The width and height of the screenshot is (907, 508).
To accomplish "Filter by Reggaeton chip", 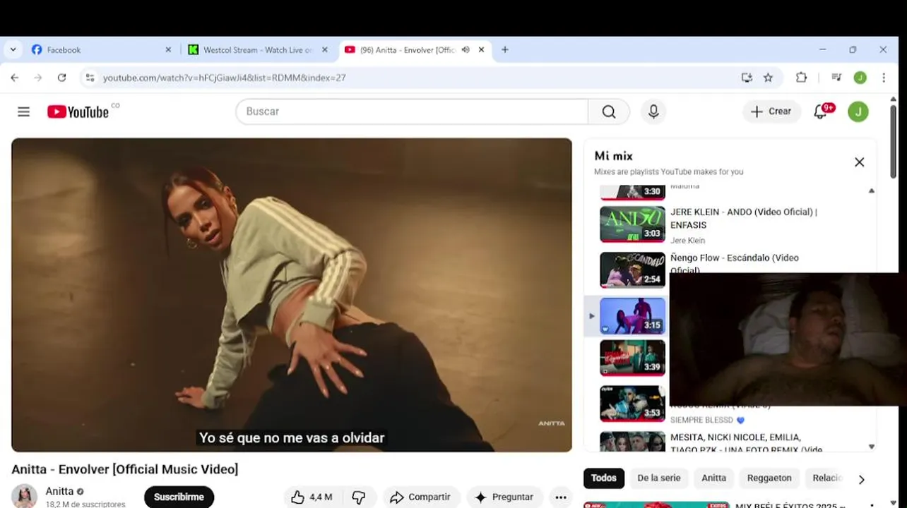I will [769, 478].
